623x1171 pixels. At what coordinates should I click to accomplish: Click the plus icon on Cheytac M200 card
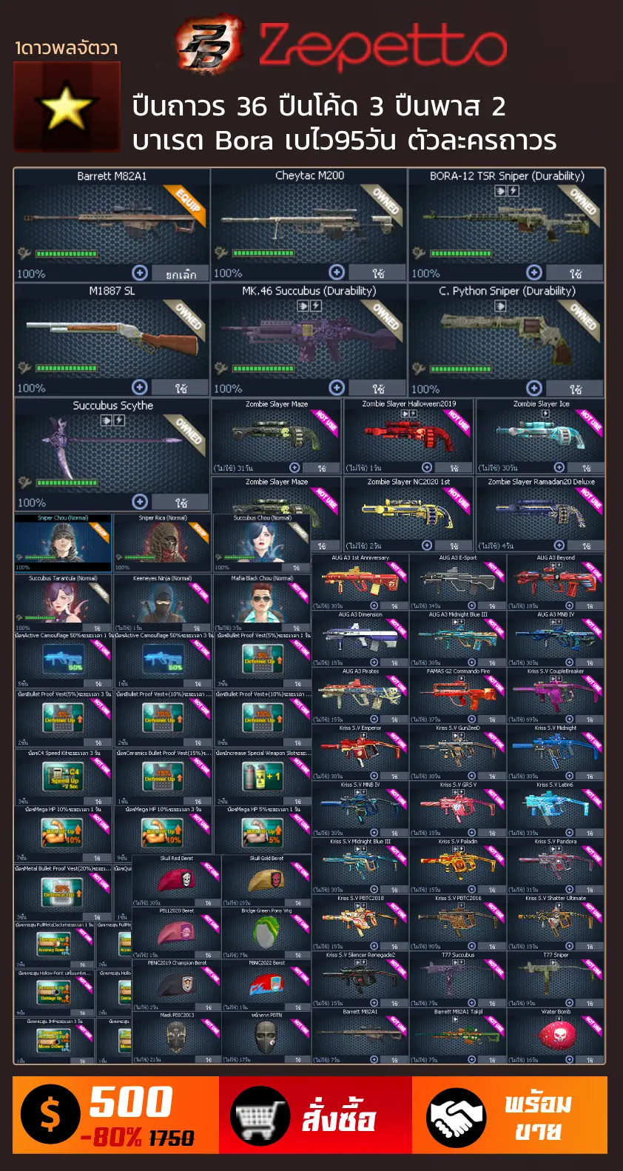pyautogui.click(x=337, y=272)
